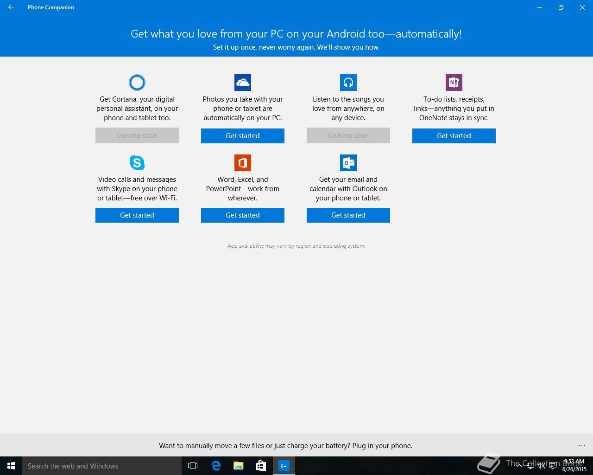Minimize the Phone Companion window

tap(540, 7)
